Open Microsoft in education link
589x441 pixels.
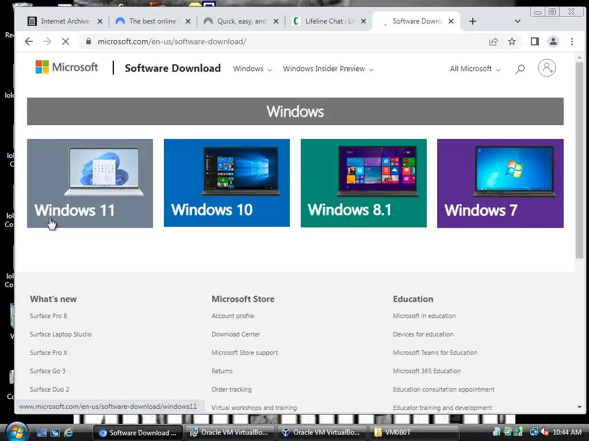pos(424,316)
